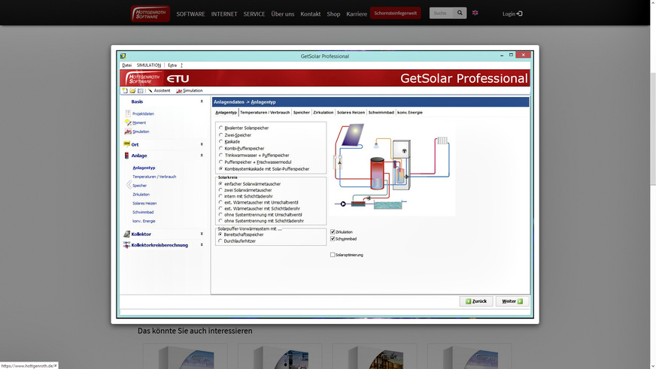The image size is (656, 369).
Task: Click the UK flag language icon
Action: 475,13
